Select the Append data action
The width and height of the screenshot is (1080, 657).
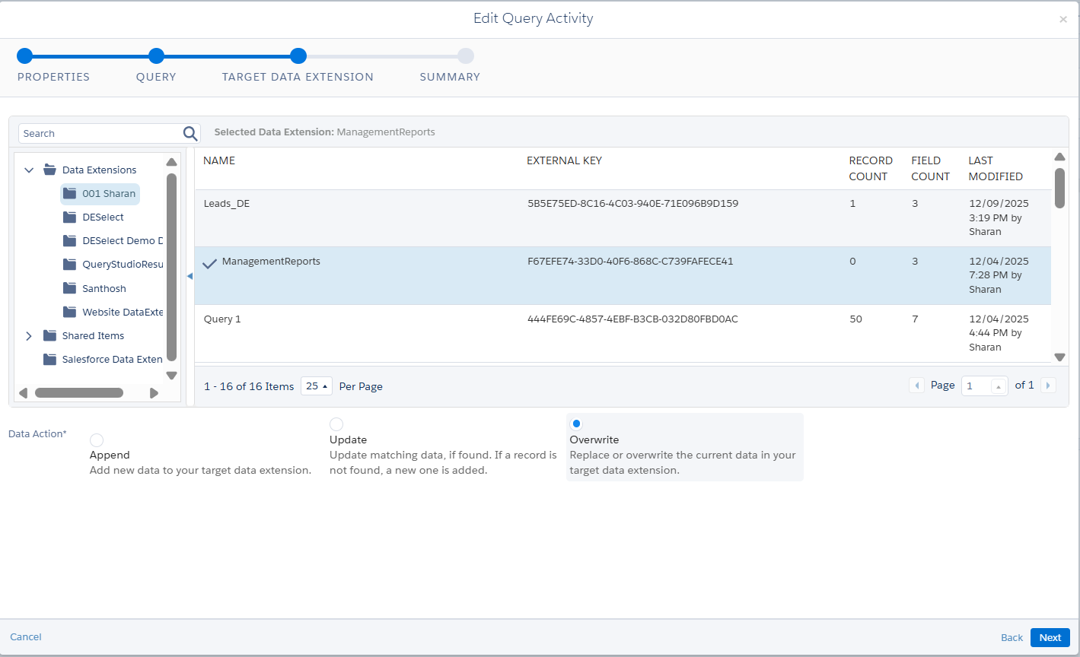[x=97, y=440]
